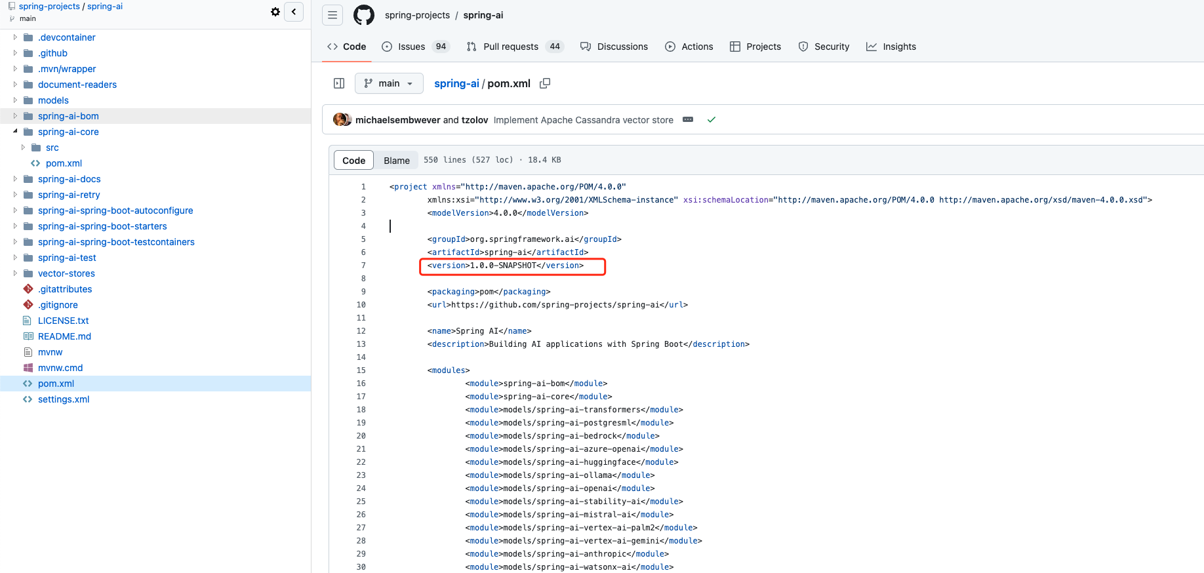1204x573 pixels.
Task: Switch to the Blame view
Action: (x=397, y=160)
